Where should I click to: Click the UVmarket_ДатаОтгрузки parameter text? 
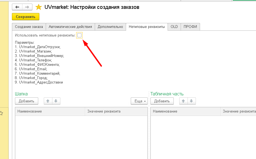40,47
